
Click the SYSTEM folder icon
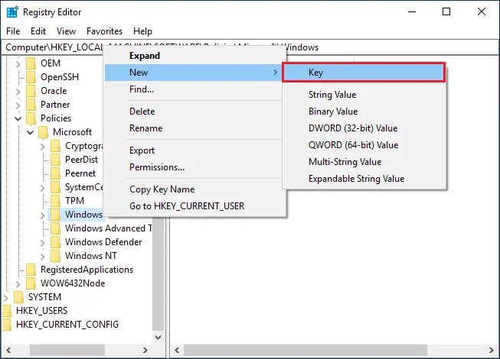19,297
